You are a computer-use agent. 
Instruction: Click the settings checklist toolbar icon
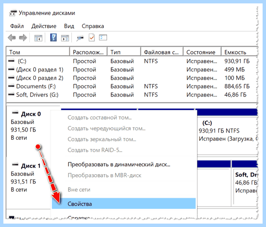click(103, 38)
